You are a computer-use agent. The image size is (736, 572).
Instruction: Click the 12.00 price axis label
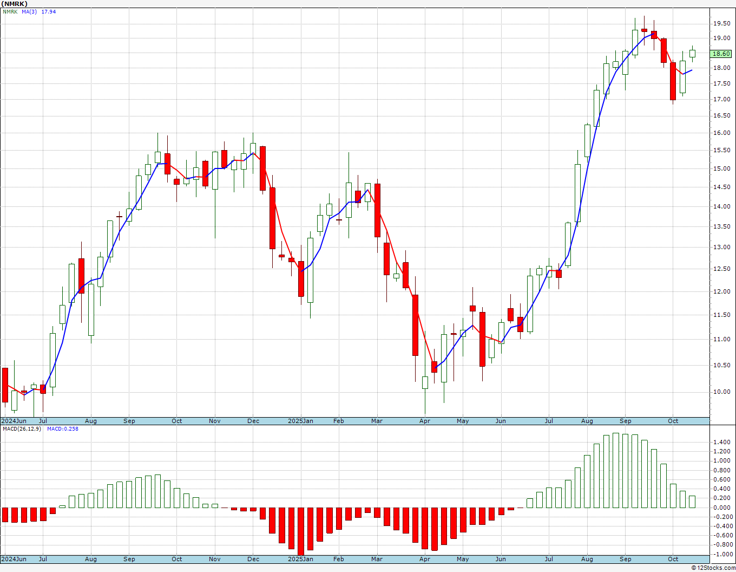(721, 291)
